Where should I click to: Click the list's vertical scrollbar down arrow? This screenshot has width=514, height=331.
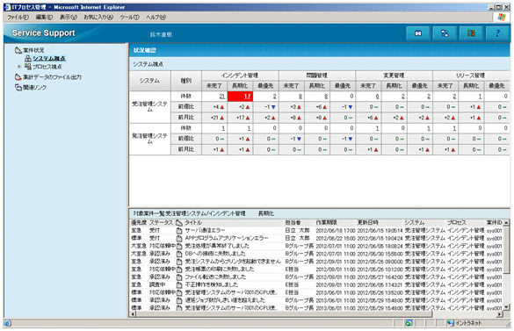click(x=506, y=307)
